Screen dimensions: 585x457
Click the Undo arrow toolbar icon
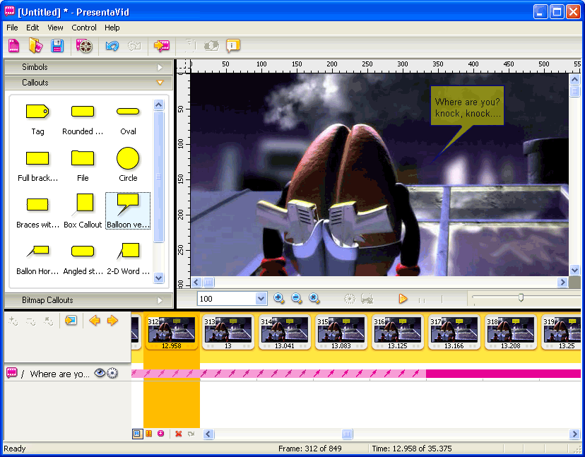[112, 46]
